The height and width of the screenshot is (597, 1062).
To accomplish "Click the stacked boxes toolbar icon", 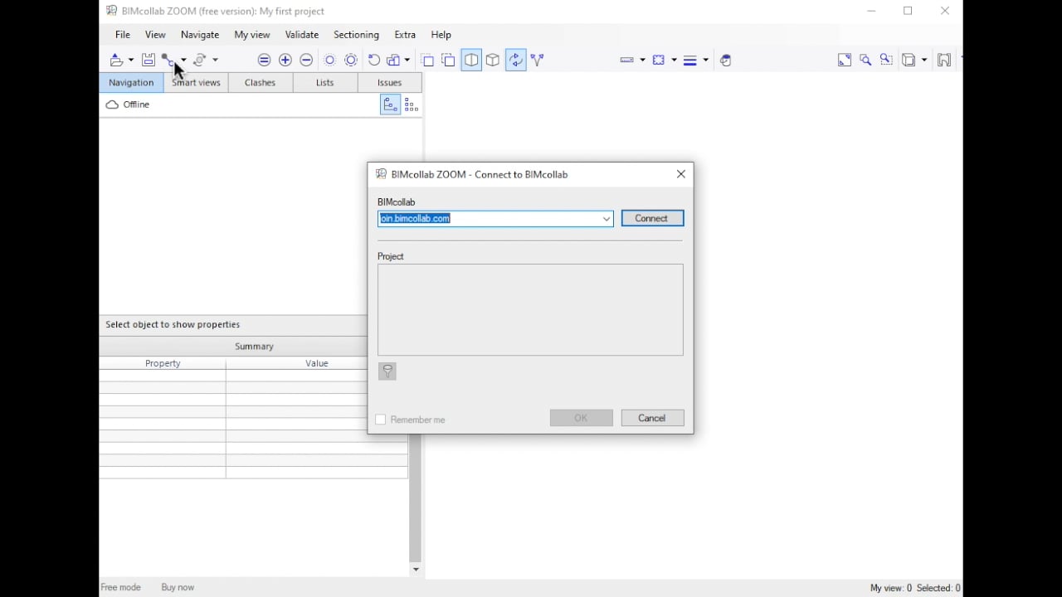I will click(393, 60).
